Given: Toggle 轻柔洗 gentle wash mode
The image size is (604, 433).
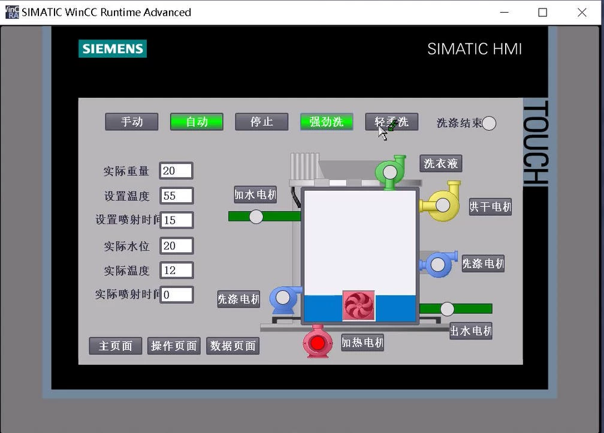Looking at the screenshot, I should [x=391, y=122].
